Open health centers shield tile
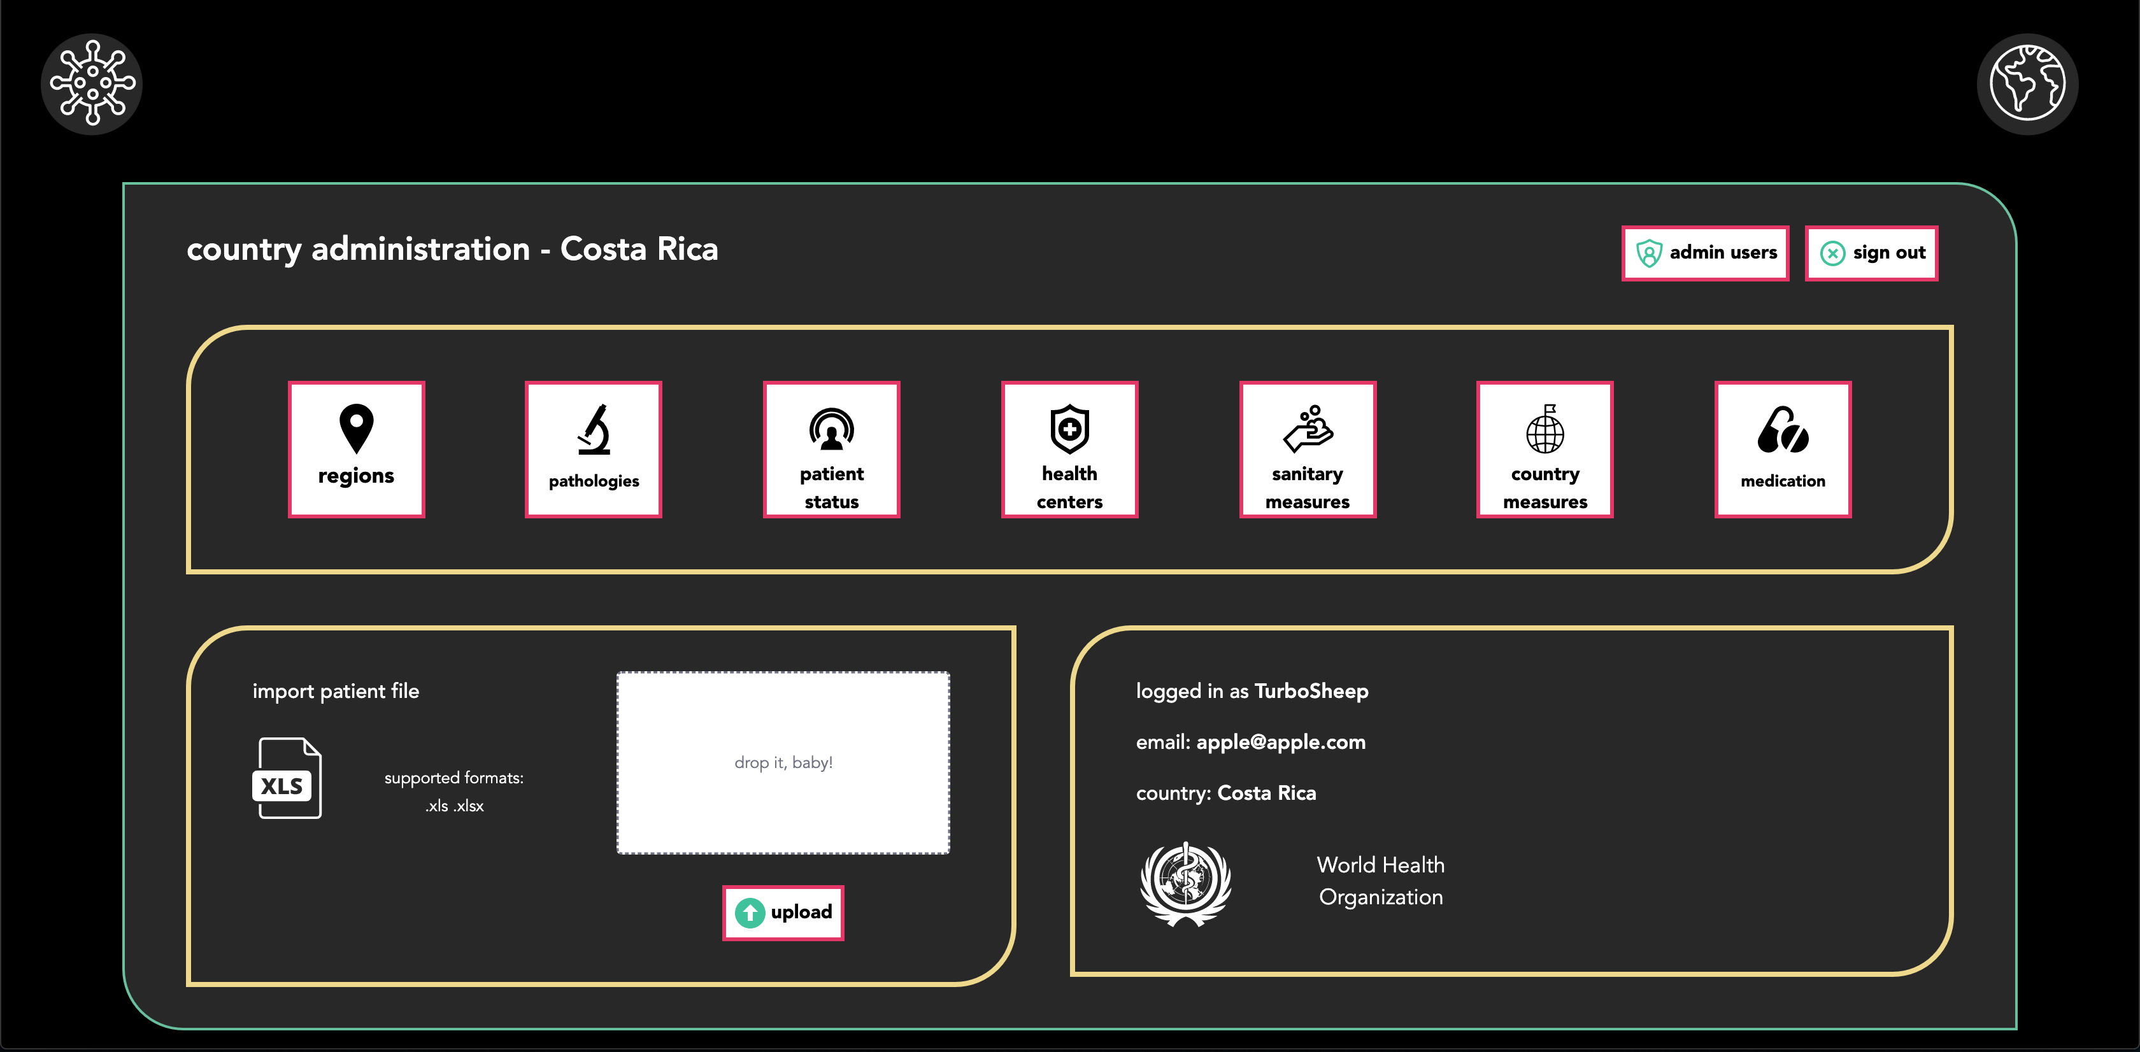Screen dimensions: 2140x1052 (1069, 449)
